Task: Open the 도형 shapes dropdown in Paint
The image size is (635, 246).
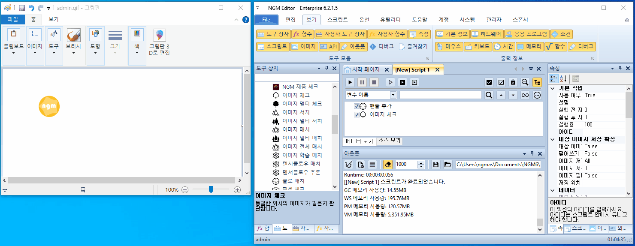Action: 95,46
